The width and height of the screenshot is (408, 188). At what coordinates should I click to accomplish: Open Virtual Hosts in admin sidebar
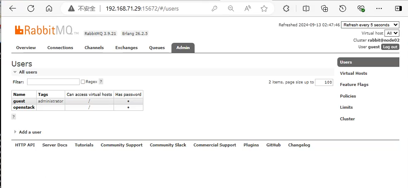[x=353, y=73]
